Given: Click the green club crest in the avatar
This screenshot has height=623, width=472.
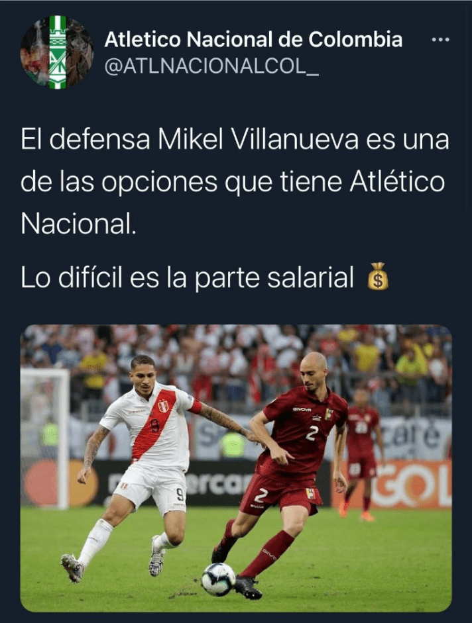Looking at the screenshot, I should [x=57, y=52].
